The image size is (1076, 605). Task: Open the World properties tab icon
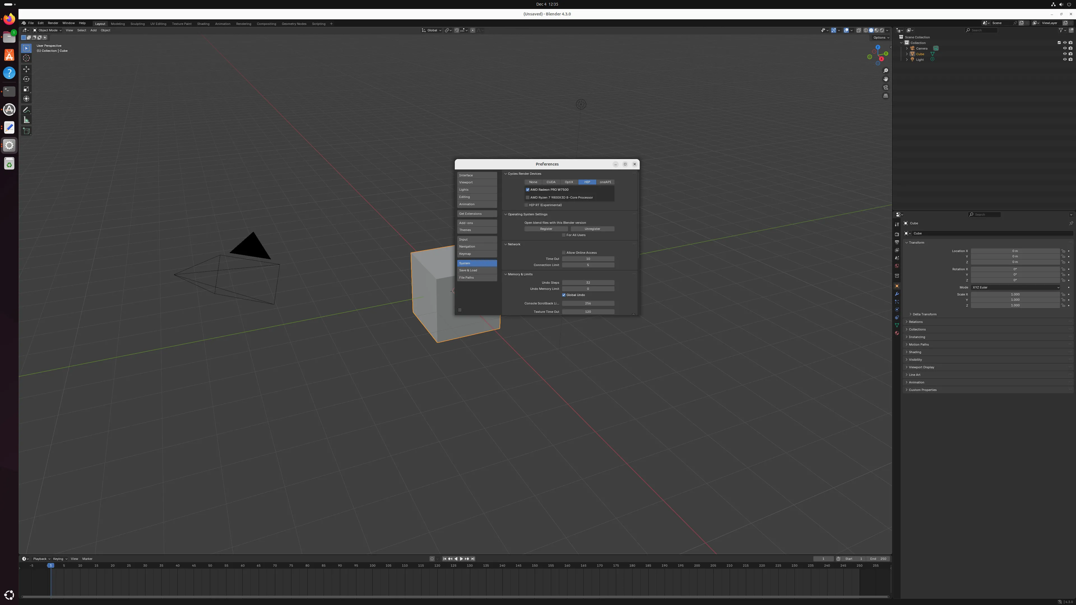coord(897,266)
